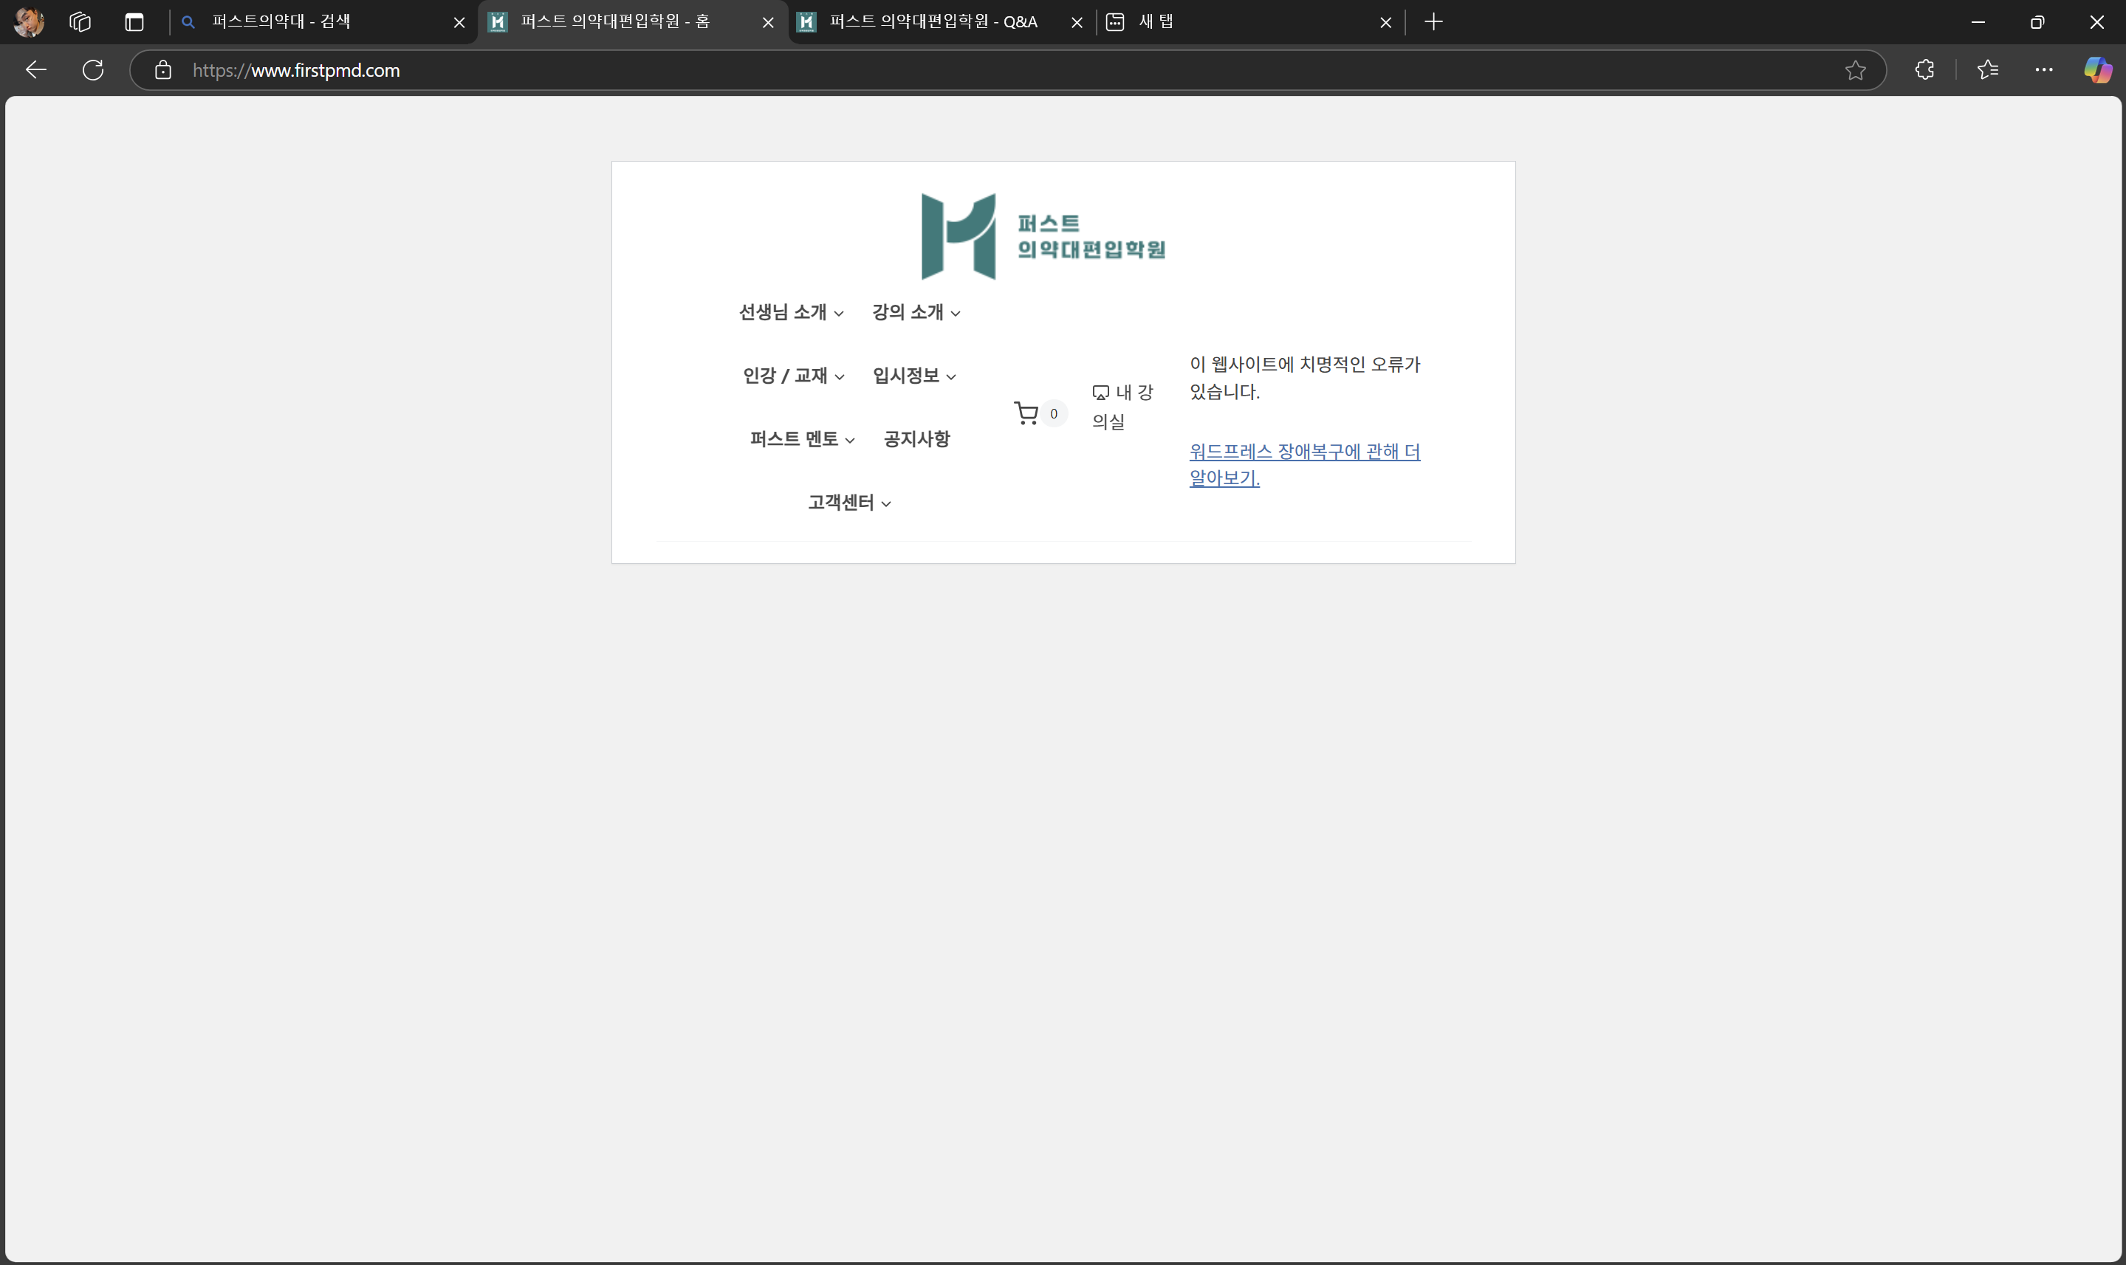
Task: Expand the 입시정보 menu
Action: pos(914,376)
